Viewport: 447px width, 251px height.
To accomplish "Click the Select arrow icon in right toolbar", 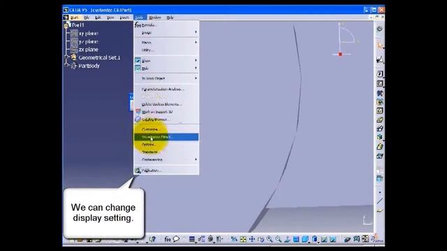I will point(380,45).
